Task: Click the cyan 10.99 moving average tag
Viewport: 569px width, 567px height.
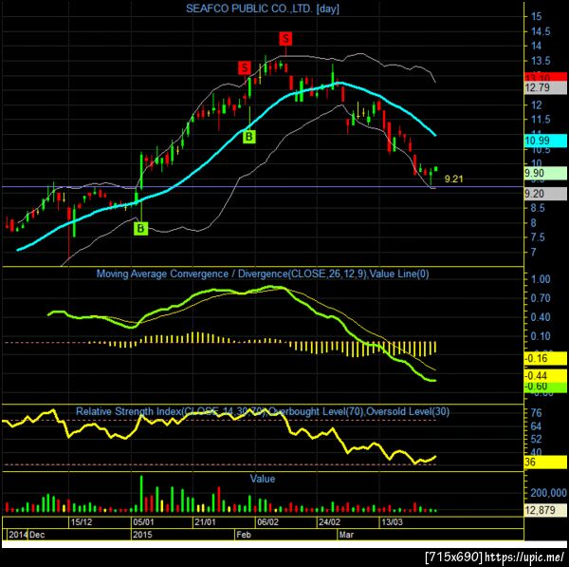Action: (545, 141)
